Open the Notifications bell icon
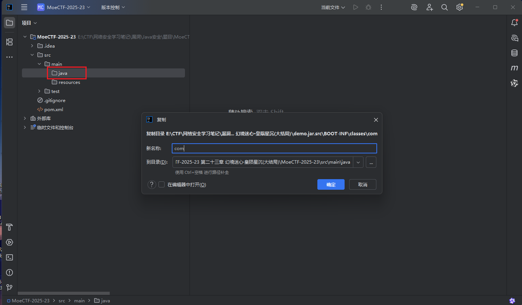 (x=514, y=23)
